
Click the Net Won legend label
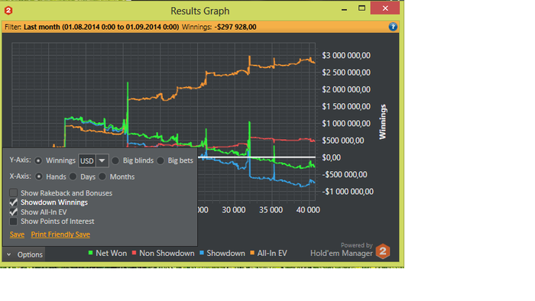(x=112, y=254)
